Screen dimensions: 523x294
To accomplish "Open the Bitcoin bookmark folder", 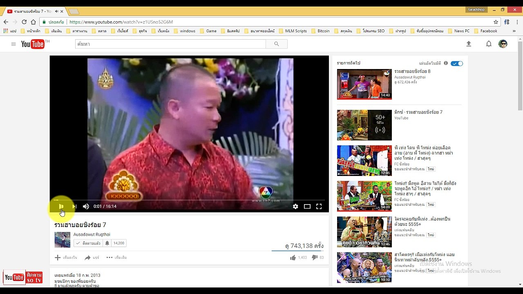I will point(320,31).
